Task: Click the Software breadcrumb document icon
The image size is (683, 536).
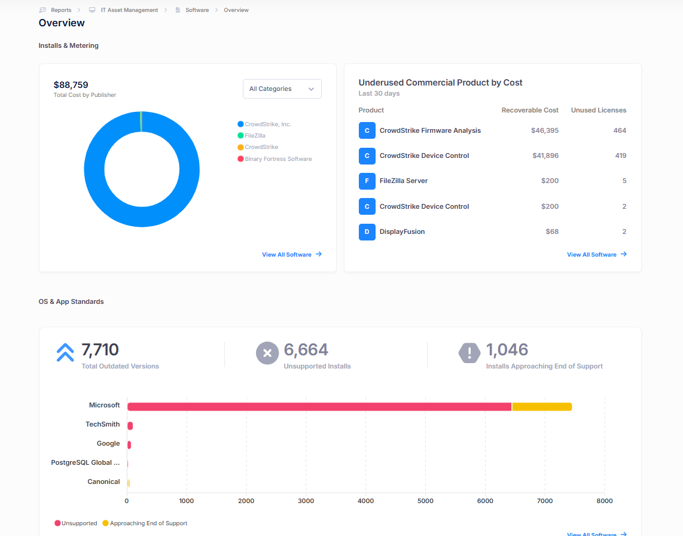Action: point(178,10)
